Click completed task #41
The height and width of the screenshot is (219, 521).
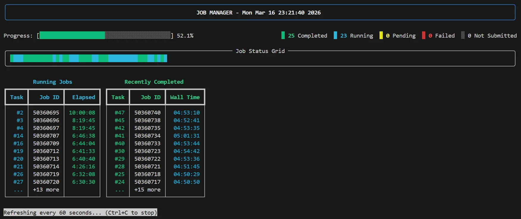click(x=119, y=136)
